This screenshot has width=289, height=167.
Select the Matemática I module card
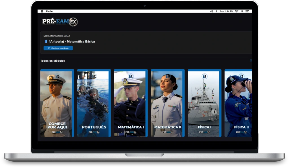[x=131, y=103]
